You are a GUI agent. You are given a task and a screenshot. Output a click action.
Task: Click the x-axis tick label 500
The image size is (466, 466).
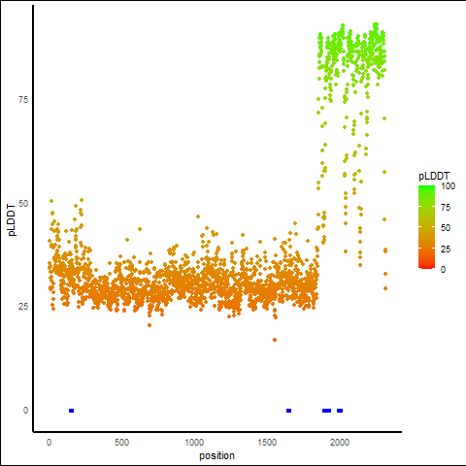121,443
